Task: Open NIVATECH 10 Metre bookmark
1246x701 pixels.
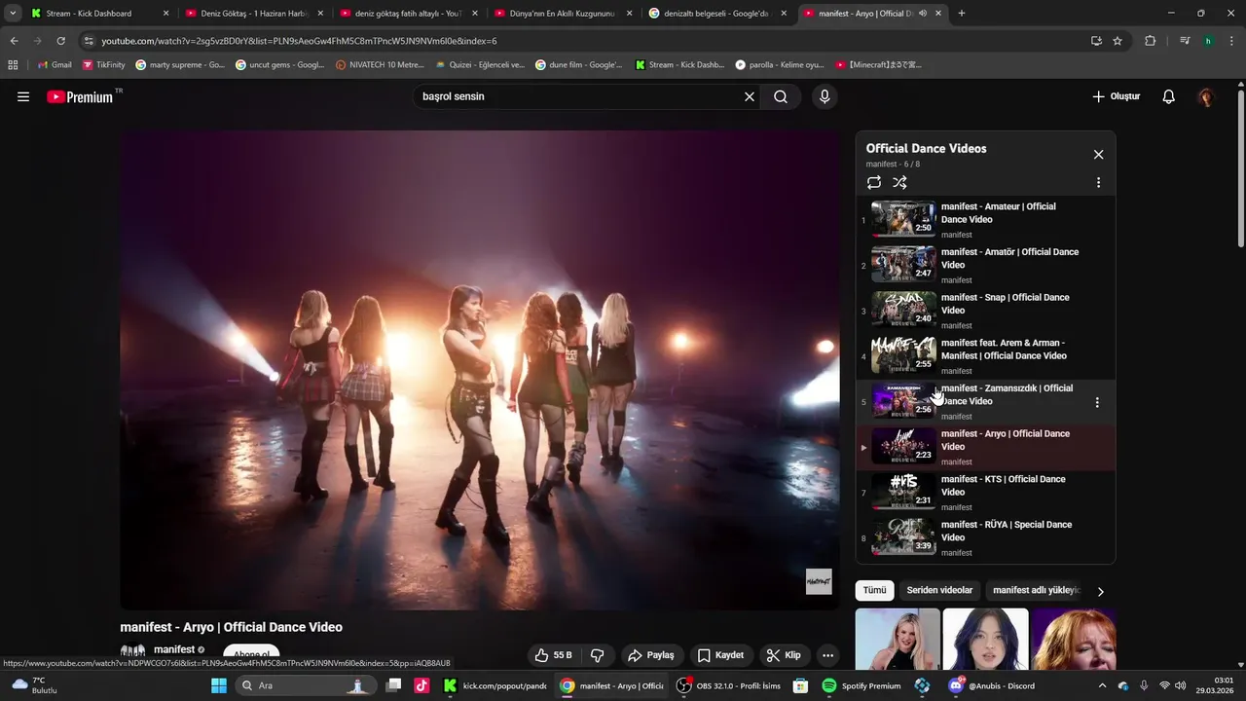Action: coord(380,64)
